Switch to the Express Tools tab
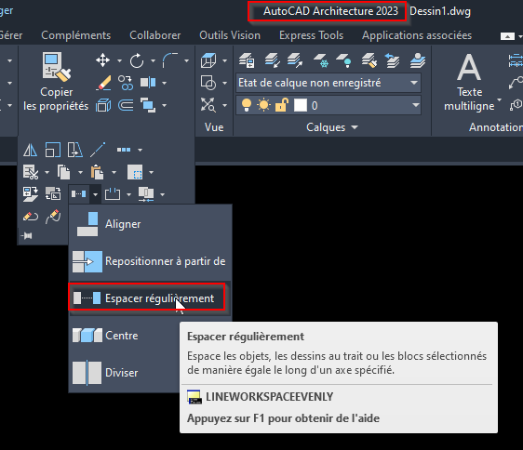This screenshot has height=450, width=523. click(x=311, y=35)
